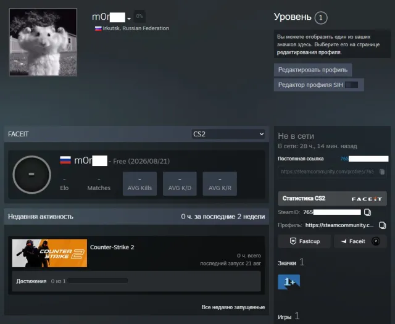Open the Значки badges section link

[291, 263]
